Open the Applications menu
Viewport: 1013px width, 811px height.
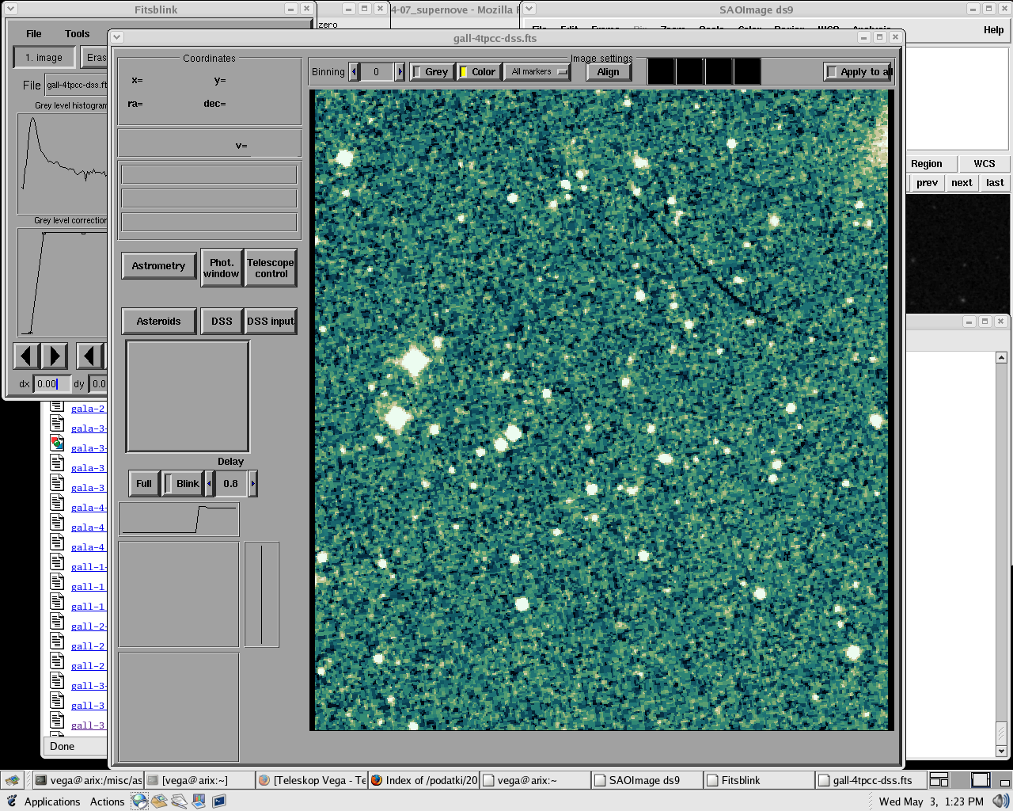click(52, 801)
